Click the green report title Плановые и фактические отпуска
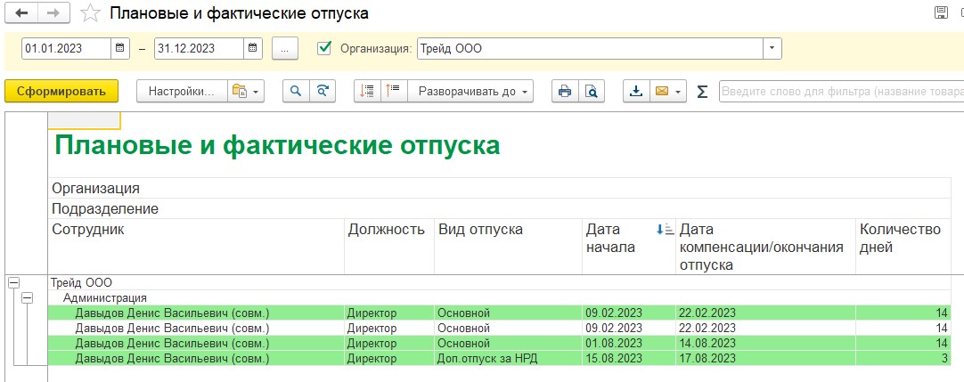964x382 pixels. pos(277,146)
